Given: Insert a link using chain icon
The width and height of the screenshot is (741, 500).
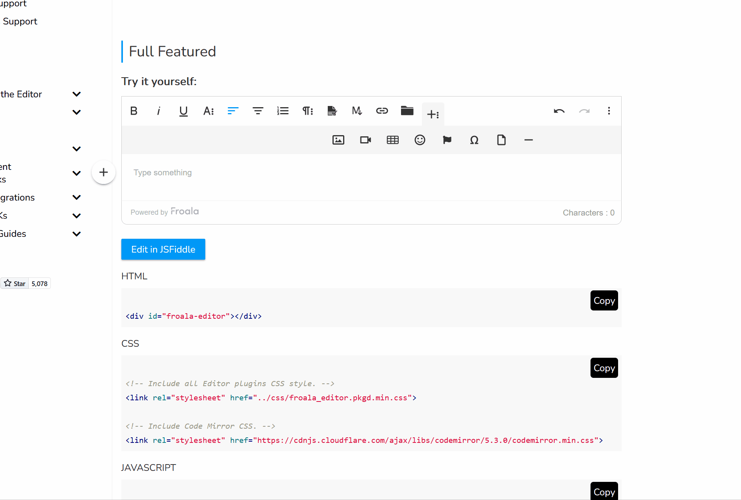Looking at the screenshot, I should coord(382,111).
